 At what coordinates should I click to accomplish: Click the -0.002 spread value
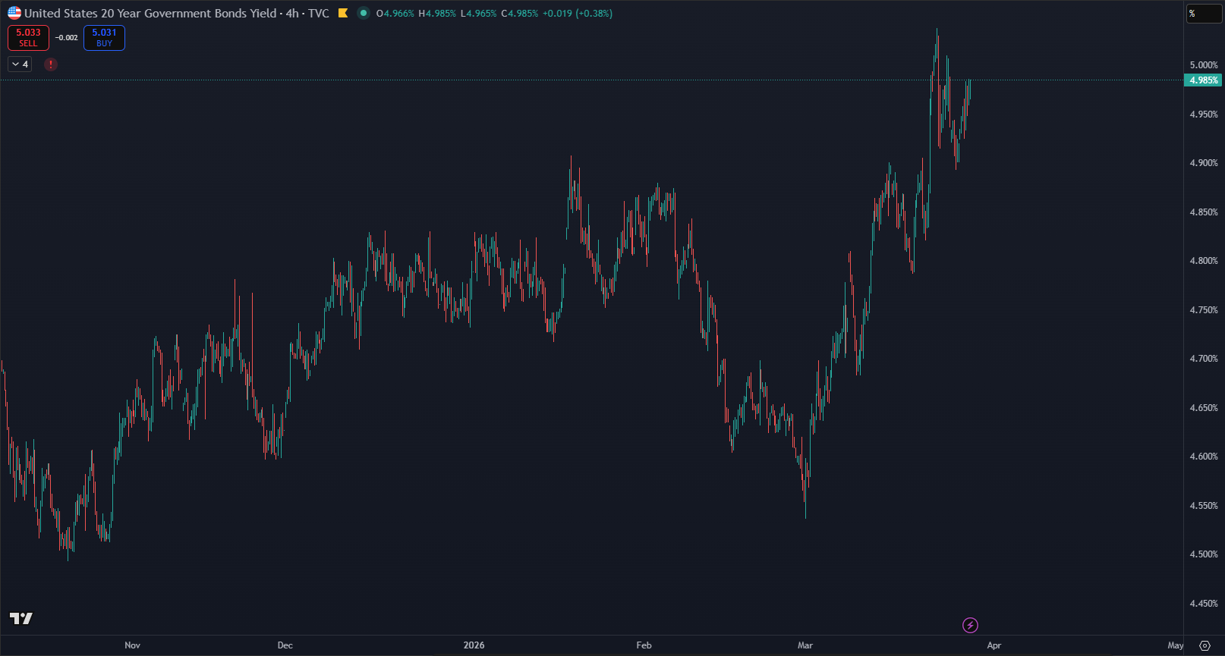coord(67,38)
